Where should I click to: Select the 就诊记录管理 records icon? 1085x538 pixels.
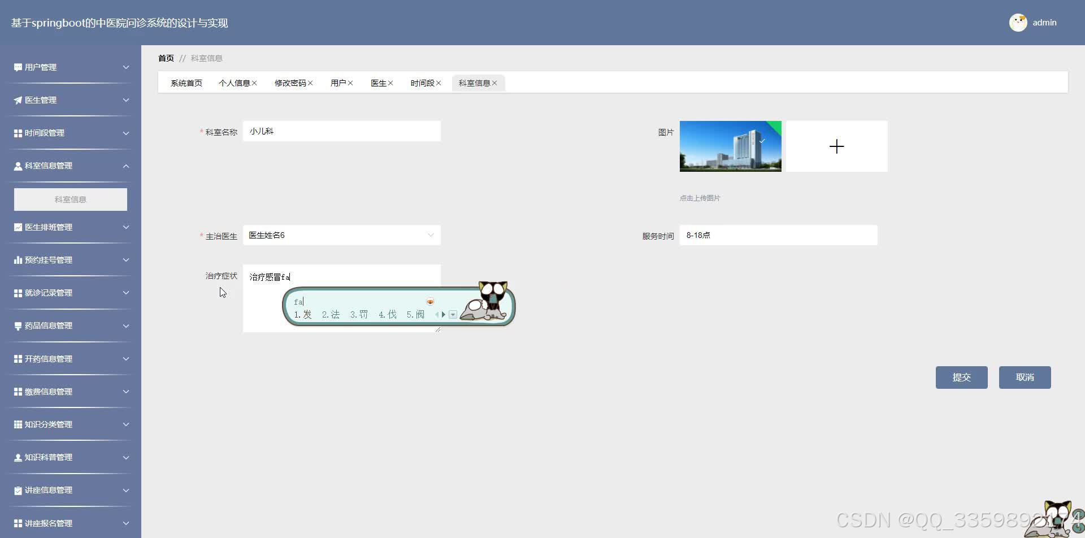pyautogui.click(x=17, y=293)
